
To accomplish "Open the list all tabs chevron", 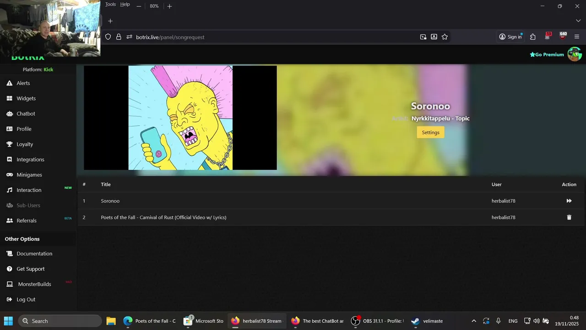I will point(578,21).
